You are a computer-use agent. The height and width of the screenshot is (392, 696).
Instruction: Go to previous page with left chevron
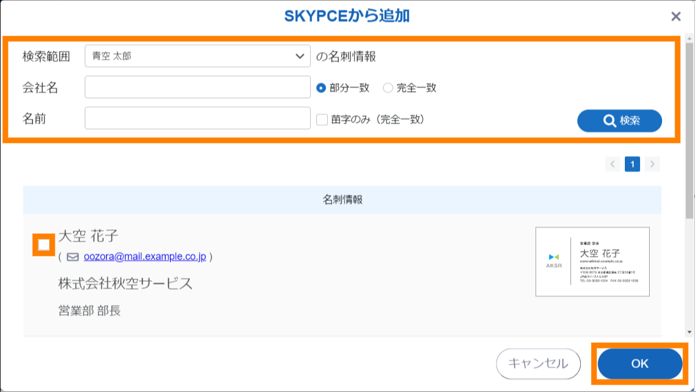[x=612, y=164]
